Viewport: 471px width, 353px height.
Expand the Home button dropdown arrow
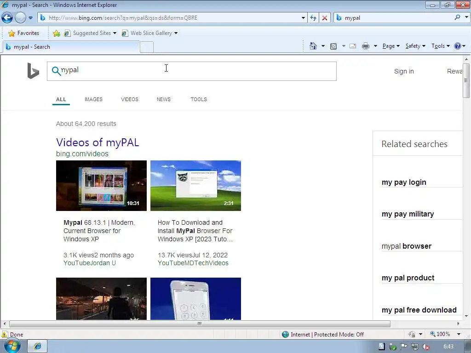[323, 46]
